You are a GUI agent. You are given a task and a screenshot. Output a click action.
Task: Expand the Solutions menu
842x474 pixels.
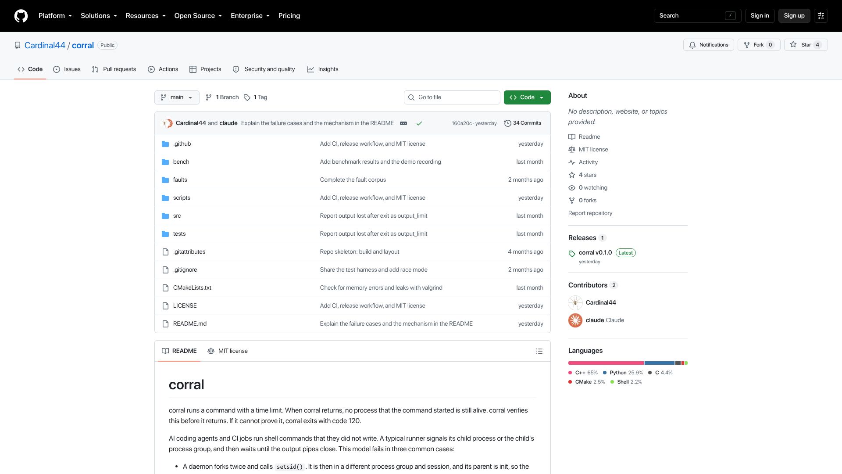(99, 16)
